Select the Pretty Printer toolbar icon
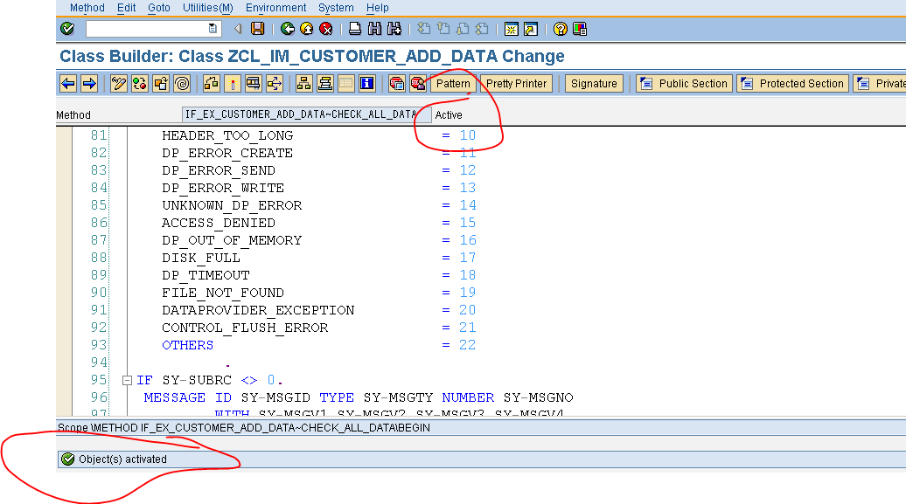 [x=515, y=83]
